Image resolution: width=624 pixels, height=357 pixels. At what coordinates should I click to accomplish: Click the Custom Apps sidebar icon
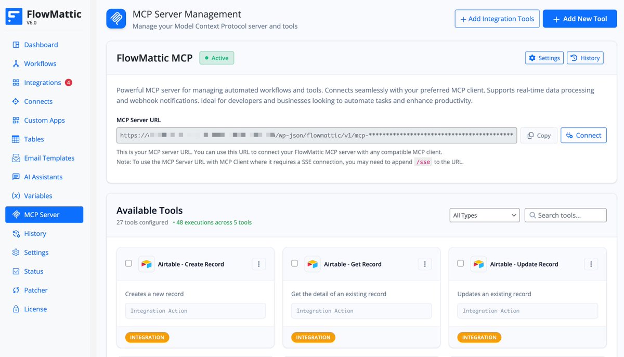click(x=16, y=120)
